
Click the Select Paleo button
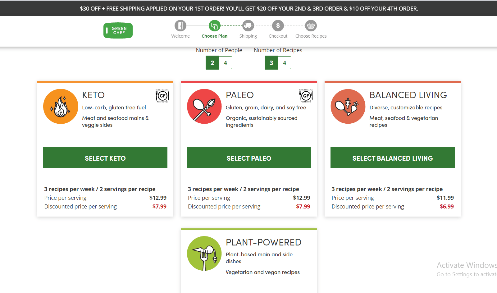click(249, 158)
